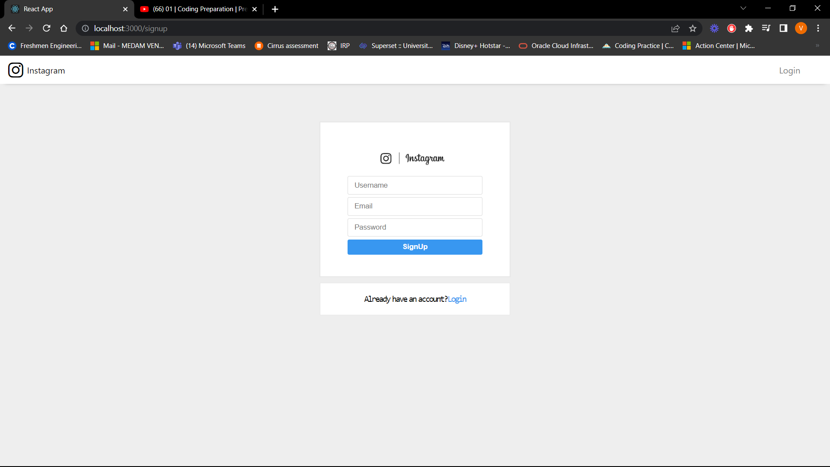The image size is (830, 467).
Task: Reload the current page
Action: [x=46, y=28]
